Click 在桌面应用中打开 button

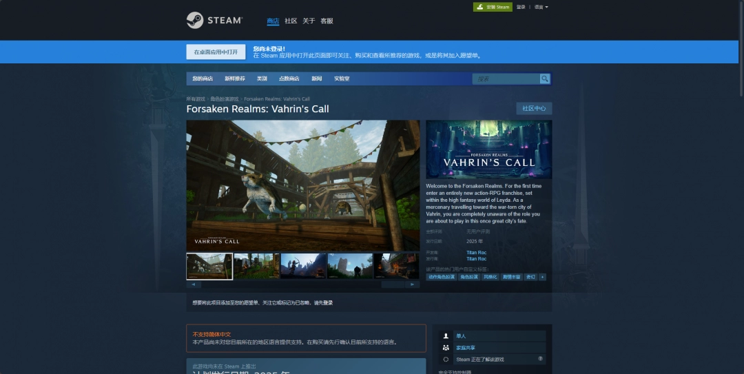click(x=216, y=52)
